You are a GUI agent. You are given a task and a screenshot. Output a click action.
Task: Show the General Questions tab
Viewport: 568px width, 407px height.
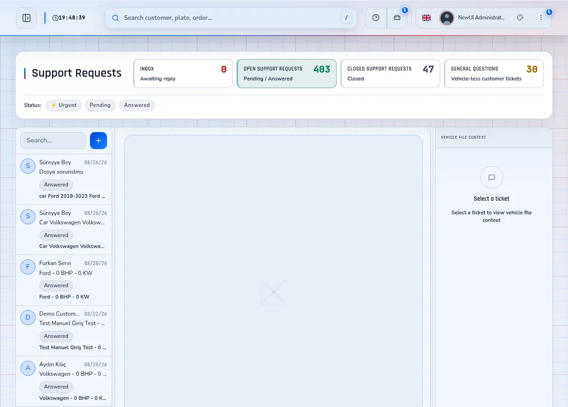(494, 73)
